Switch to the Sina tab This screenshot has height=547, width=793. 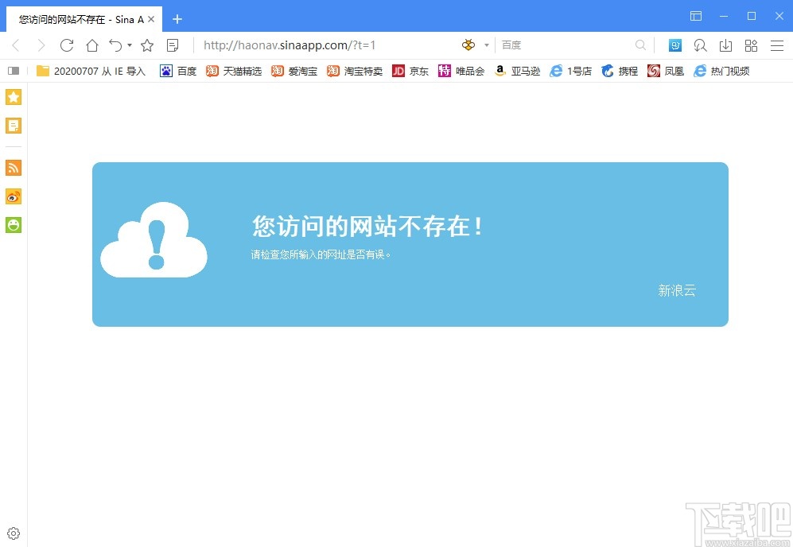click(80, 17)
